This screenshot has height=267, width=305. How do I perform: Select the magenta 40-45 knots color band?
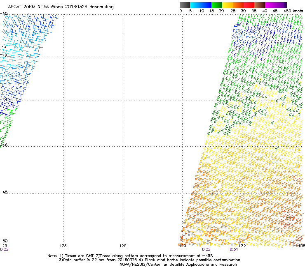[x=270, y=5]
